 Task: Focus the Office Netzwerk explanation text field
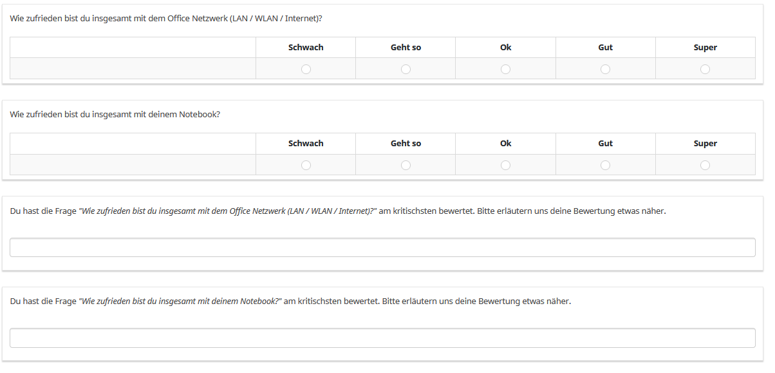[x=382, y=247]
